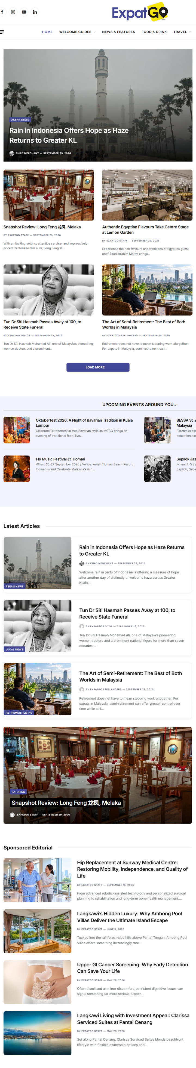Click Tun Dr Siti Hasmah grid portrait
Screen dimensions: 196x1068
[49, 290]
